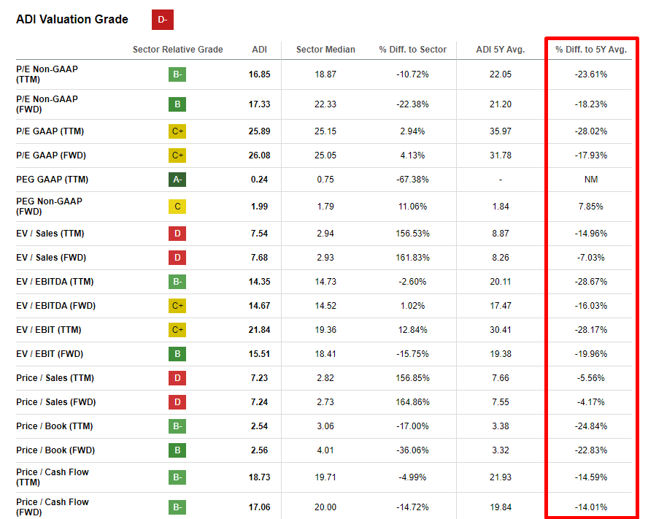Select the EV / EBIT (TTM) row label
The image size is (648, 519).
tap(49, 330)
